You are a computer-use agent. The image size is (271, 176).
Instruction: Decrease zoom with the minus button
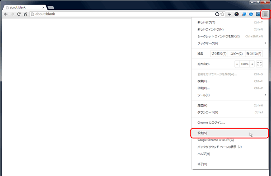pyautogui.click(x=237, y=64)
